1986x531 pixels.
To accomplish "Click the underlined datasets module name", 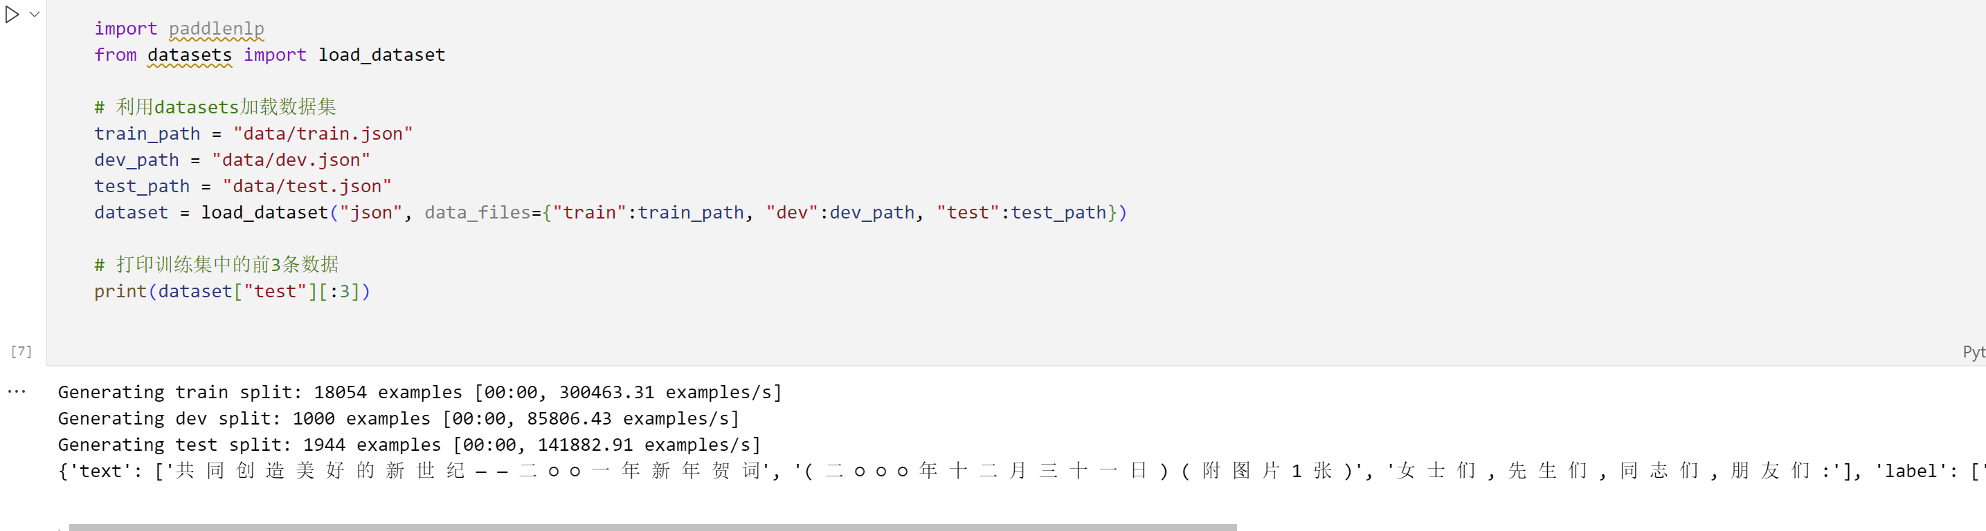I will [190, 55].
